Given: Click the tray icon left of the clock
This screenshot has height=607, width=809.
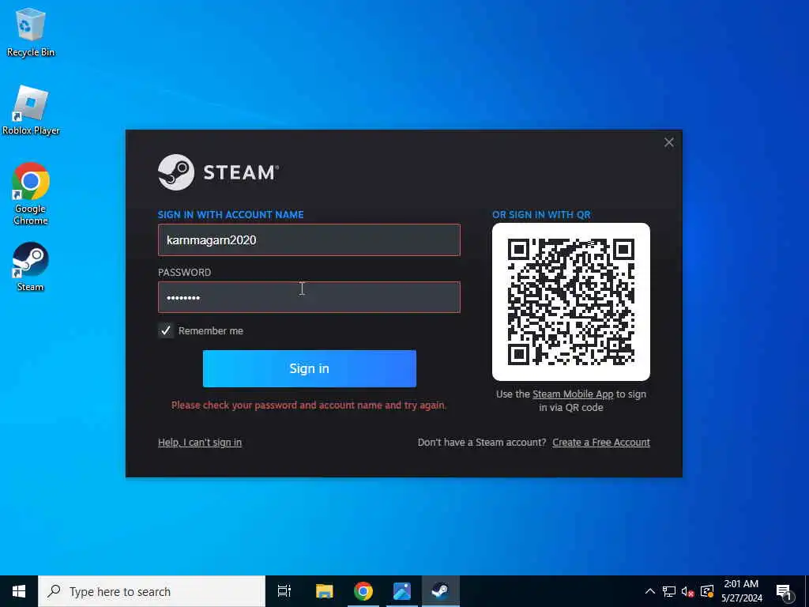Looking at the screenshot, I should pyautogui.click(x=707, y=591).
